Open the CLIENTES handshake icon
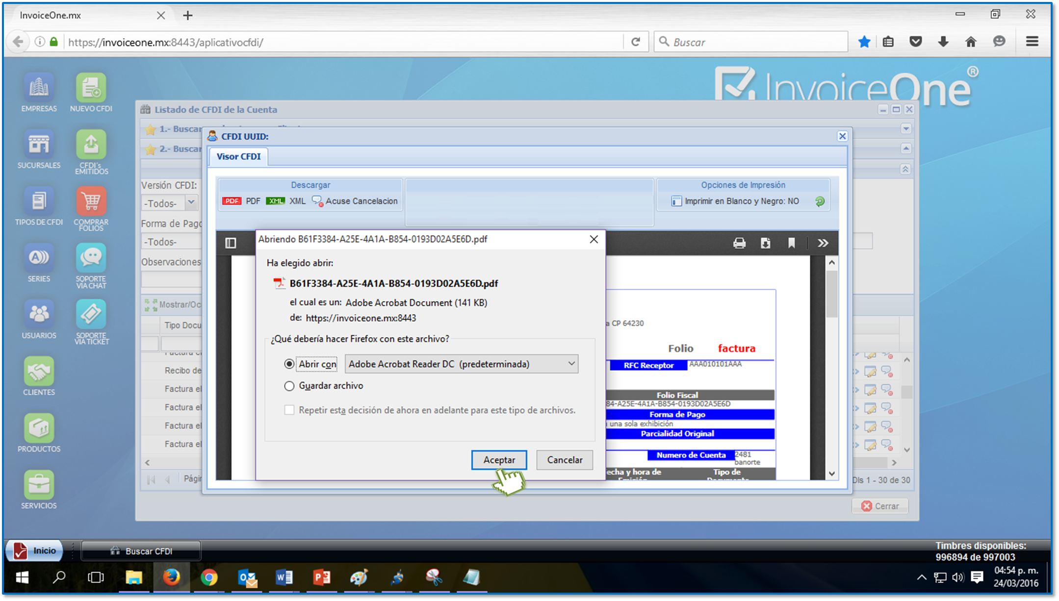 click(39, 376)
